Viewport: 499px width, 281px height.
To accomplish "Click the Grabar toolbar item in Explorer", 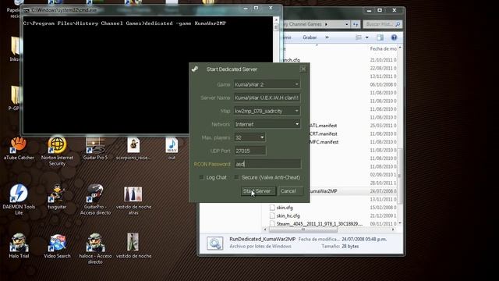I will pyautogui.click(x=310, y=37).
